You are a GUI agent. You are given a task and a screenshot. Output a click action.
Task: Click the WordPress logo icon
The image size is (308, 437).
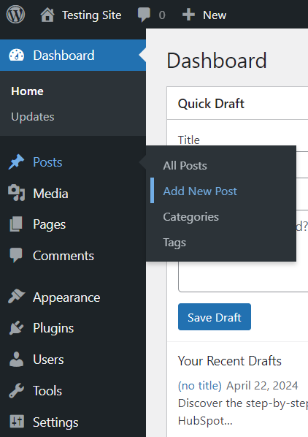pyautogui.click(x=15, y=15)
